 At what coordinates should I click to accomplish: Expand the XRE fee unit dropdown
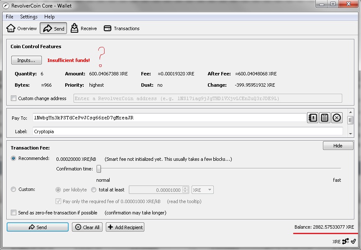202,190
